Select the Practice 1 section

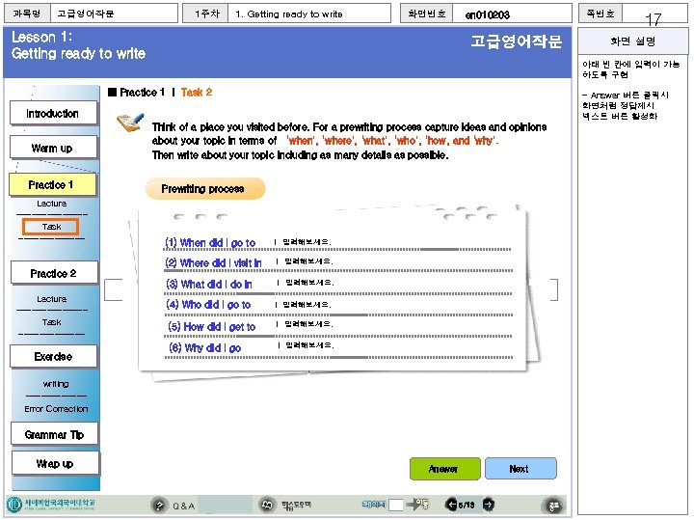click(x=52, y=184)
